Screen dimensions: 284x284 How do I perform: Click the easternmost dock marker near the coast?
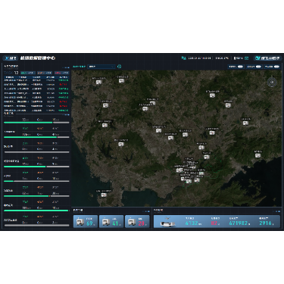click(257, 155)
